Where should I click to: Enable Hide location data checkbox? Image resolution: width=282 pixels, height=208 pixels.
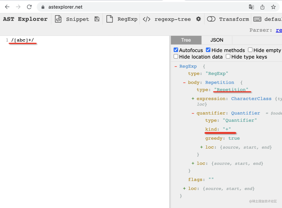[x=176, y=57]
